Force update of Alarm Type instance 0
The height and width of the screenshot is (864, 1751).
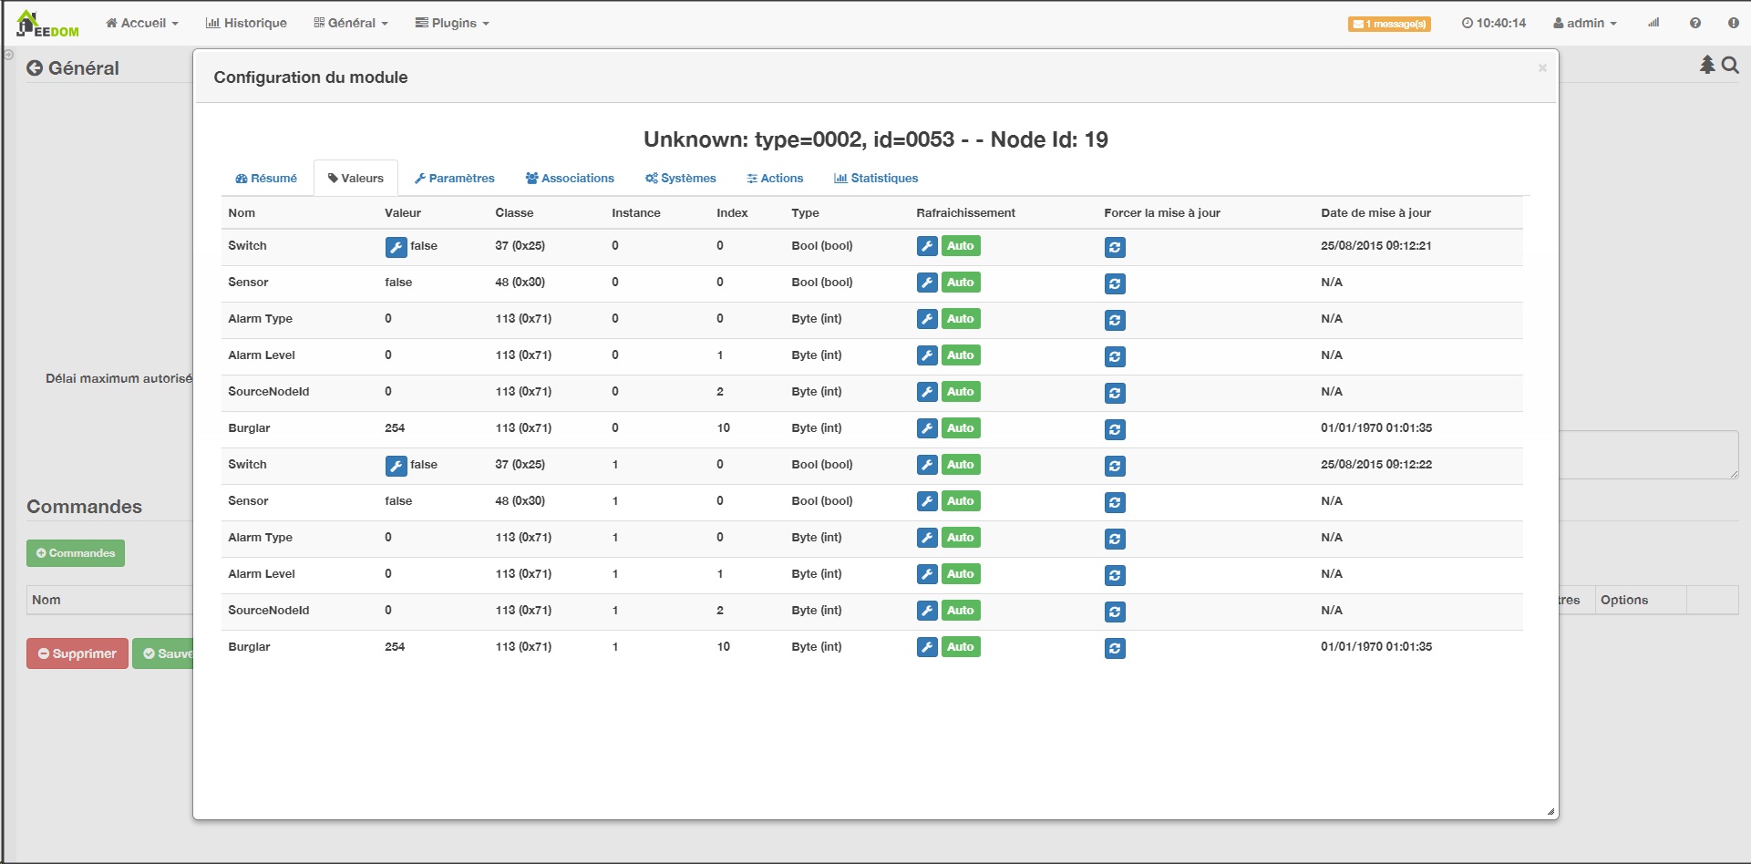click(1115, 320)
